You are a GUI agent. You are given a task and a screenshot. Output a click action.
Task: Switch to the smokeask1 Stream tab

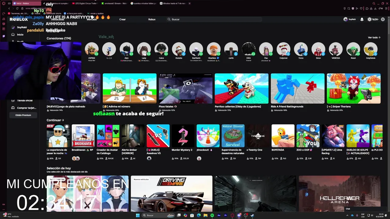click(115, 3)
